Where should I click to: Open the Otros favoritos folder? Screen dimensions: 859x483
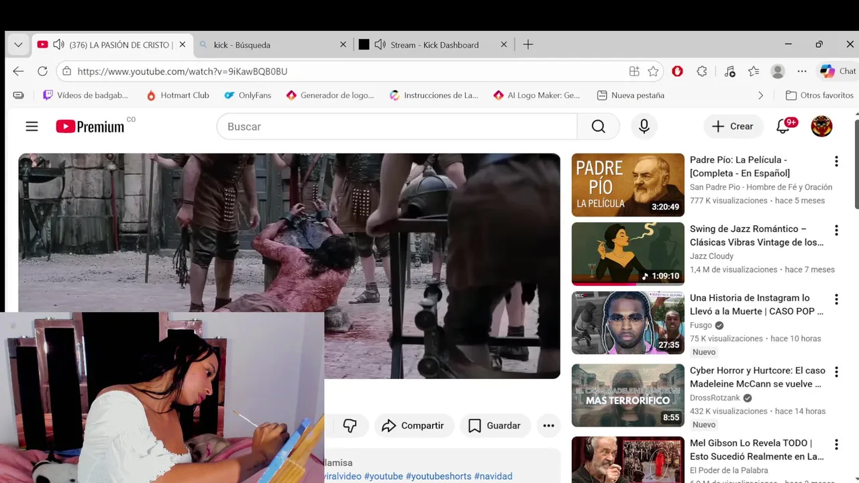819,95
